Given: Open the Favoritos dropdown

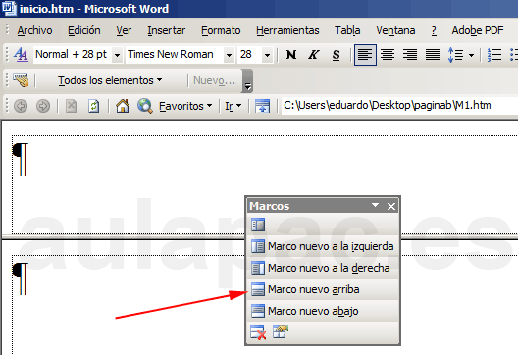Looking at the screenshot, I should (x=185, y=106).
